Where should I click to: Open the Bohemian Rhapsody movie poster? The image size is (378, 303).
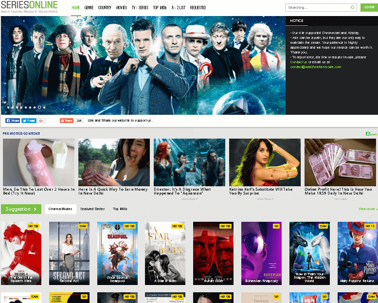[x=261, y=253]
